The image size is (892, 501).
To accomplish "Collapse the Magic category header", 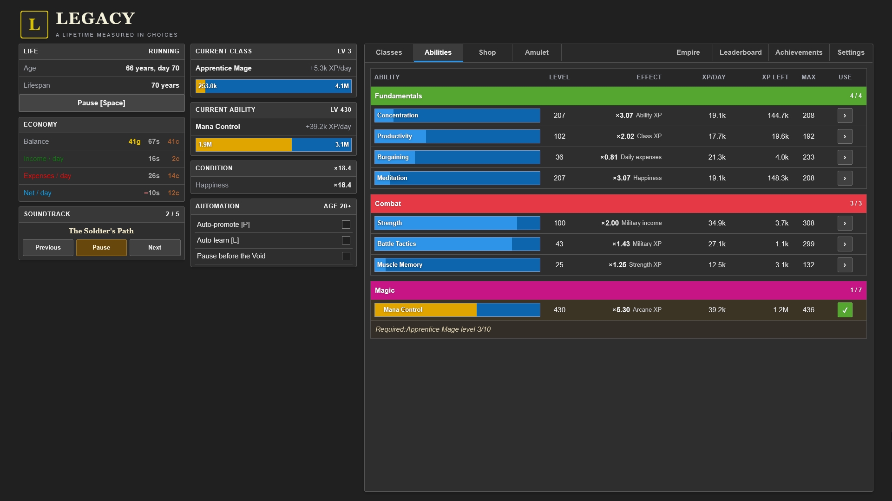I will point(618,290).
